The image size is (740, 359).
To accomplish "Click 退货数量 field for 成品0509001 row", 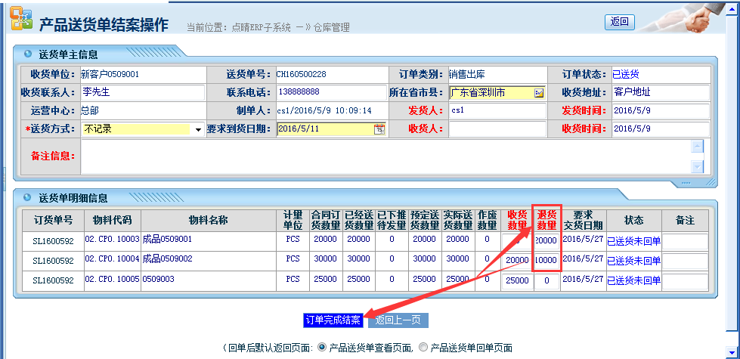I will click(x=545, y=240).
